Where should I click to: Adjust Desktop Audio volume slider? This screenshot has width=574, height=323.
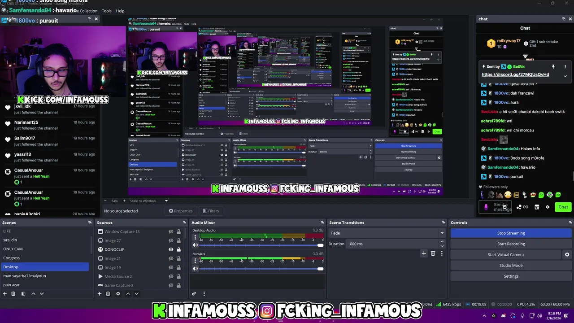pyautogui.click(x=261, y=245)
